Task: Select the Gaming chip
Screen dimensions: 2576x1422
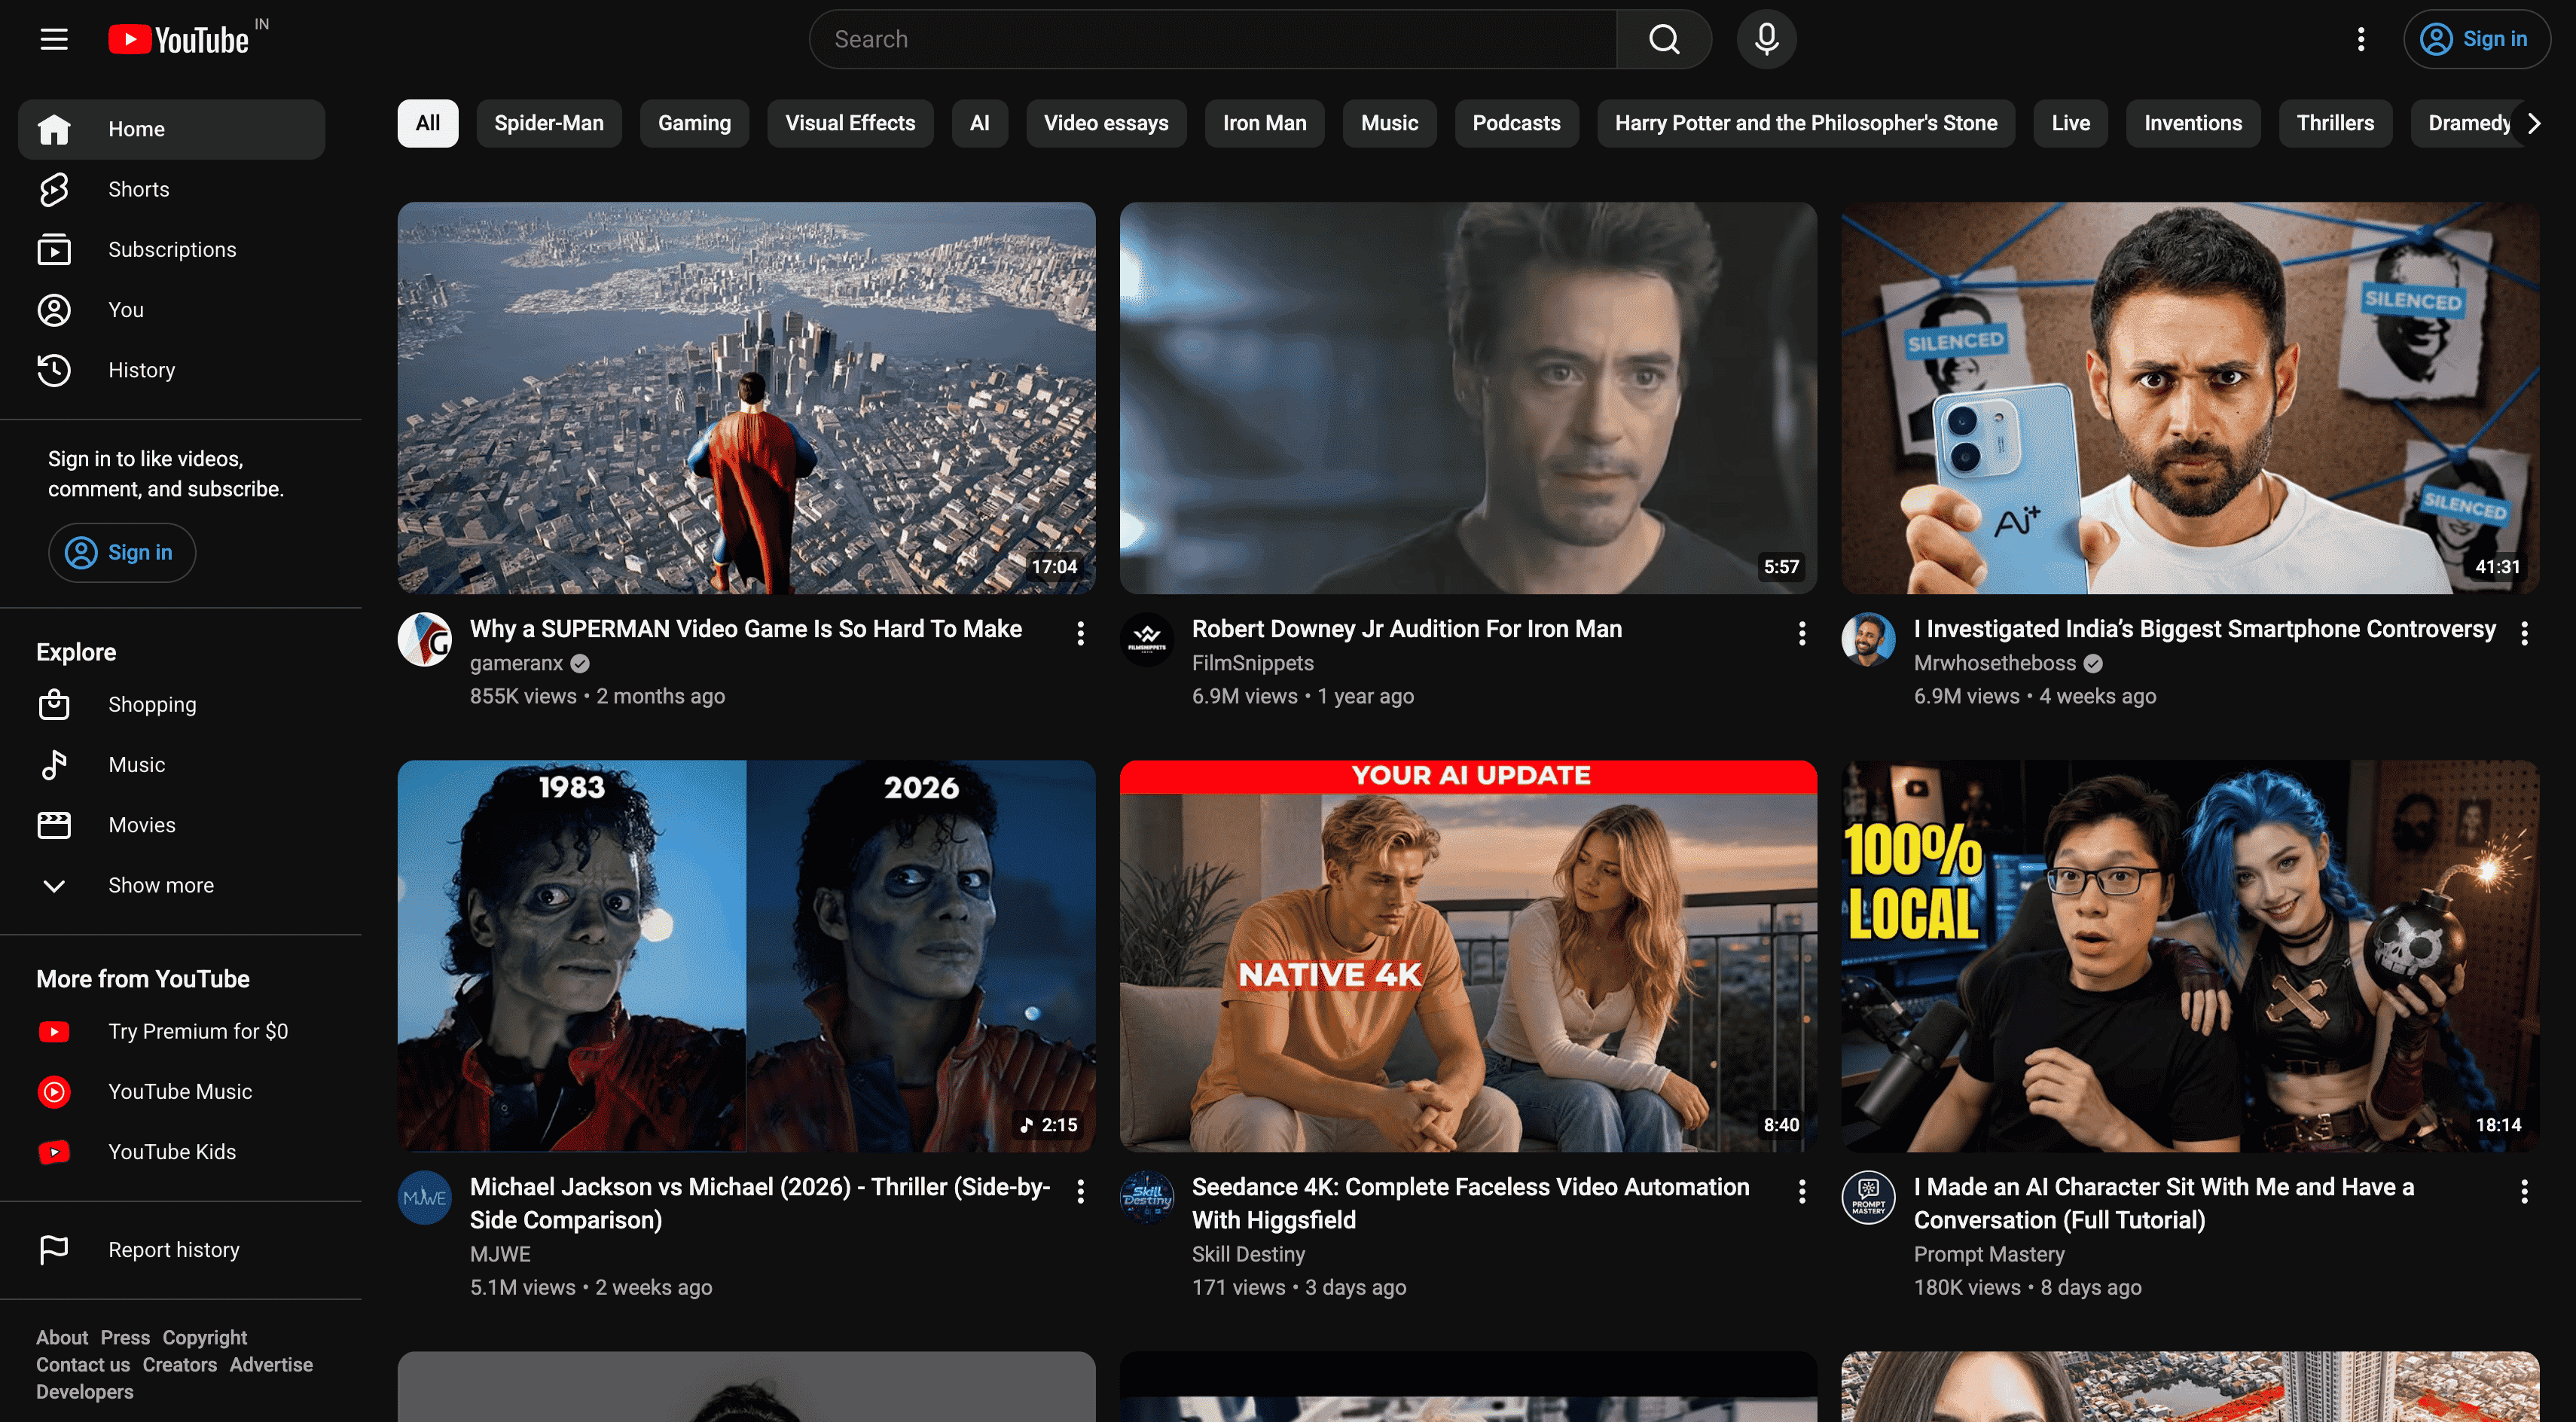Action: click(694, 123)
